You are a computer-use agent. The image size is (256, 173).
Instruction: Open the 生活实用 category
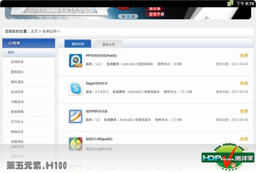point(29,92)
